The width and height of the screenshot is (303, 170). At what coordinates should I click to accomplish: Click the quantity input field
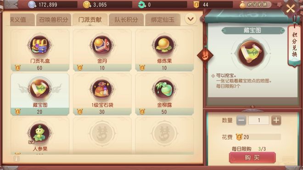coord(258,121)
